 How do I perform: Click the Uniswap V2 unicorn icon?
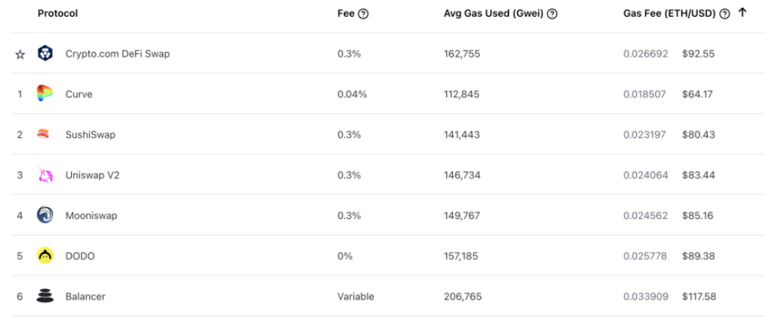click(x=45, y=175)
